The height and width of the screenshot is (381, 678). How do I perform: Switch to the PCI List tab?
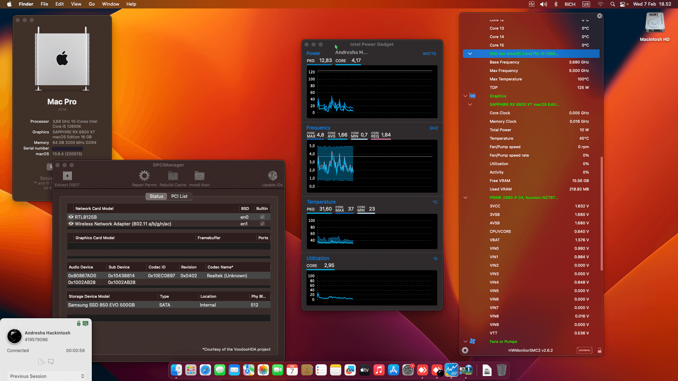tap(179, 196)
